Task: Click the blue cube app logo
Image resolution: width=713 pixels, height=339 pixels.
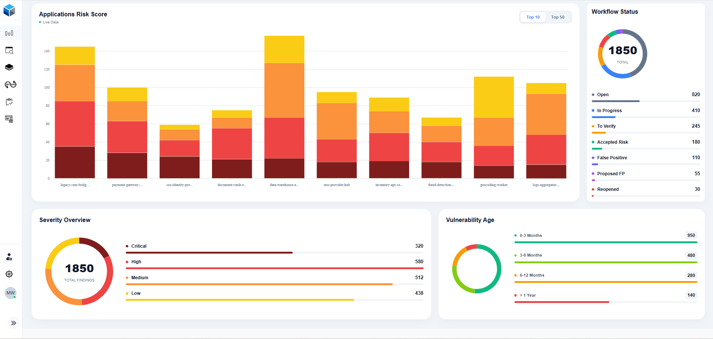Action: (x=9, y=10)
